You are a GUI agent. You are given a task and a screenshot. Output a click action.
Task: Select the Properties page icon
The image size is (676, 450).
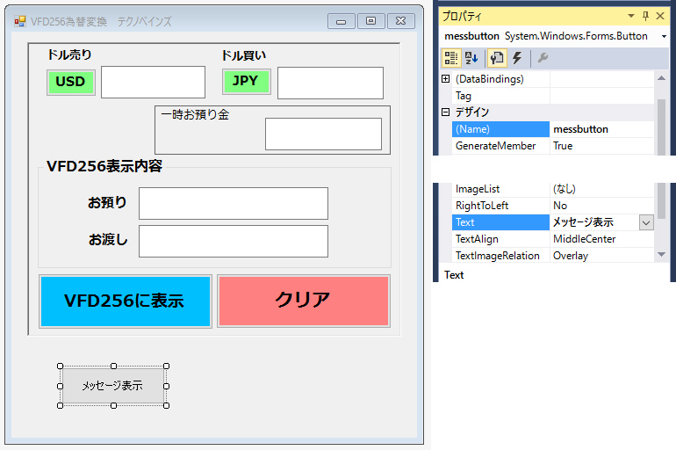(497, 58)
